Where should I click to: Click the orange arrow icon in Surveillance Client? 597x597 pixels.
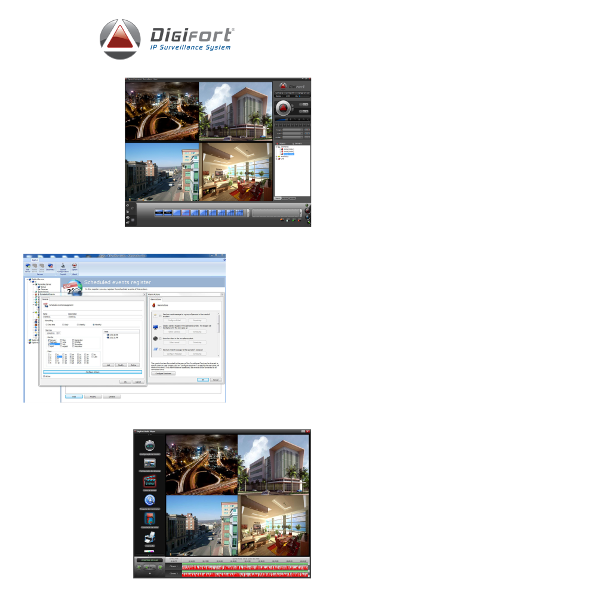[x=282, y=220]
